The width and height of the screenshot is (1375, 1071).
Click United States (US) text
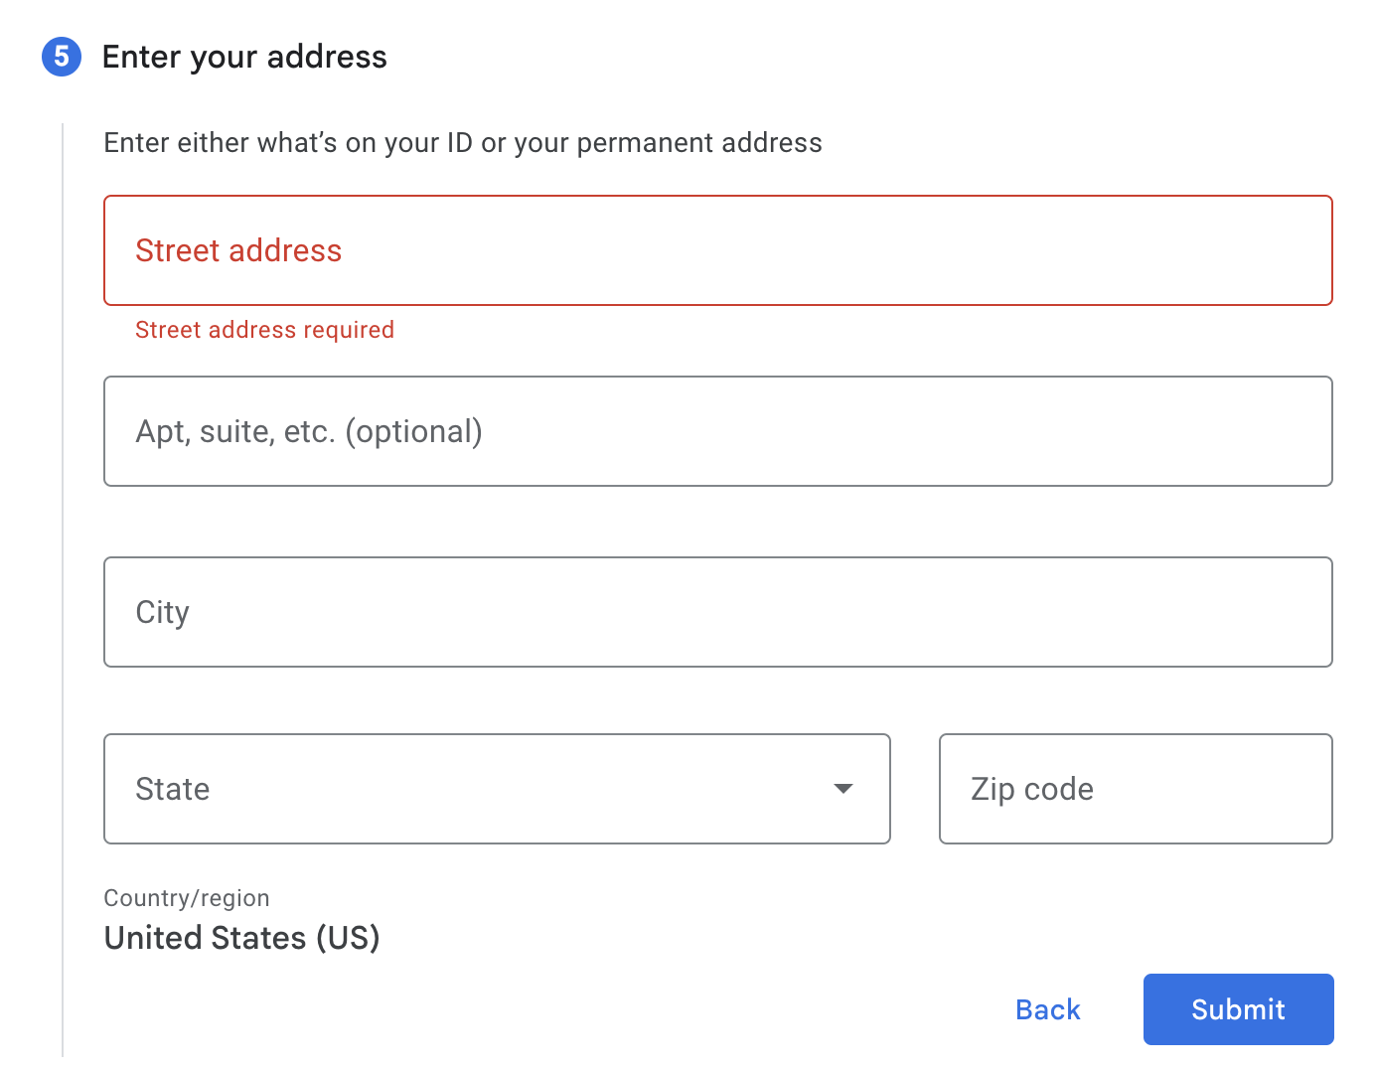(241, 937)
